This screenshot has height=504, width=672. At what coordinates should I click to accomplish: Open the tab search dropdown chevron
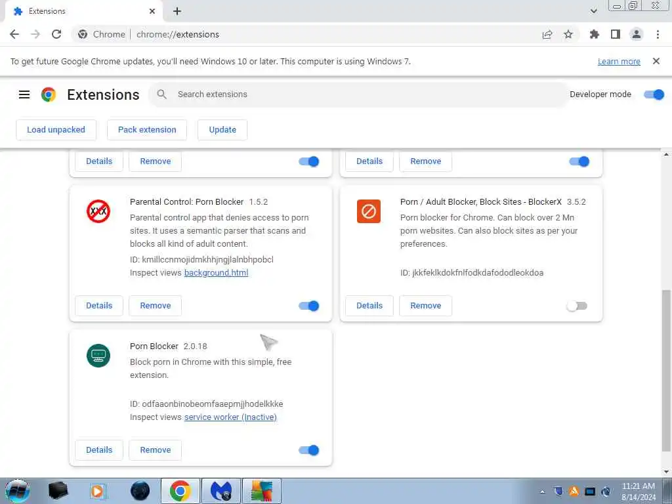pyautogui.click(x=593, y=11)
